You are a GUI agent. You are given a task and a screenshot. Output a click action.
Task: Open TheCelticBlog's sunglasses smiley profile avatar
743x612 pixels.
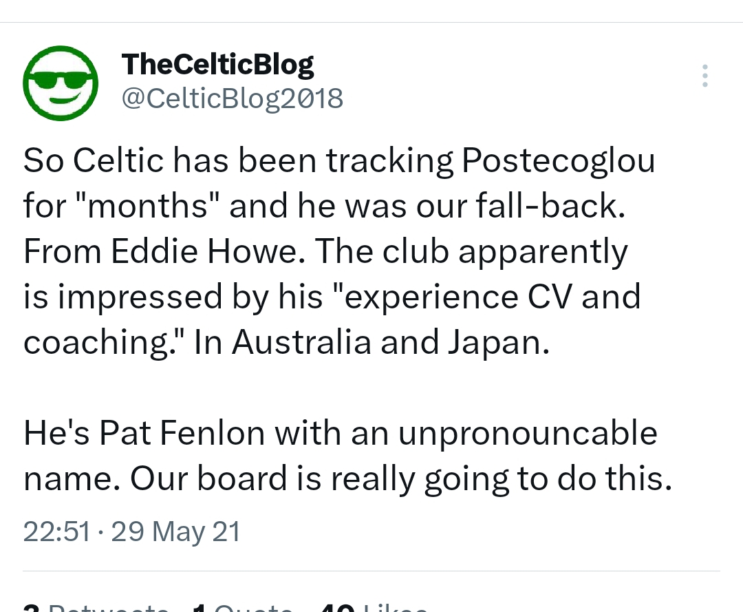[61, 83]
